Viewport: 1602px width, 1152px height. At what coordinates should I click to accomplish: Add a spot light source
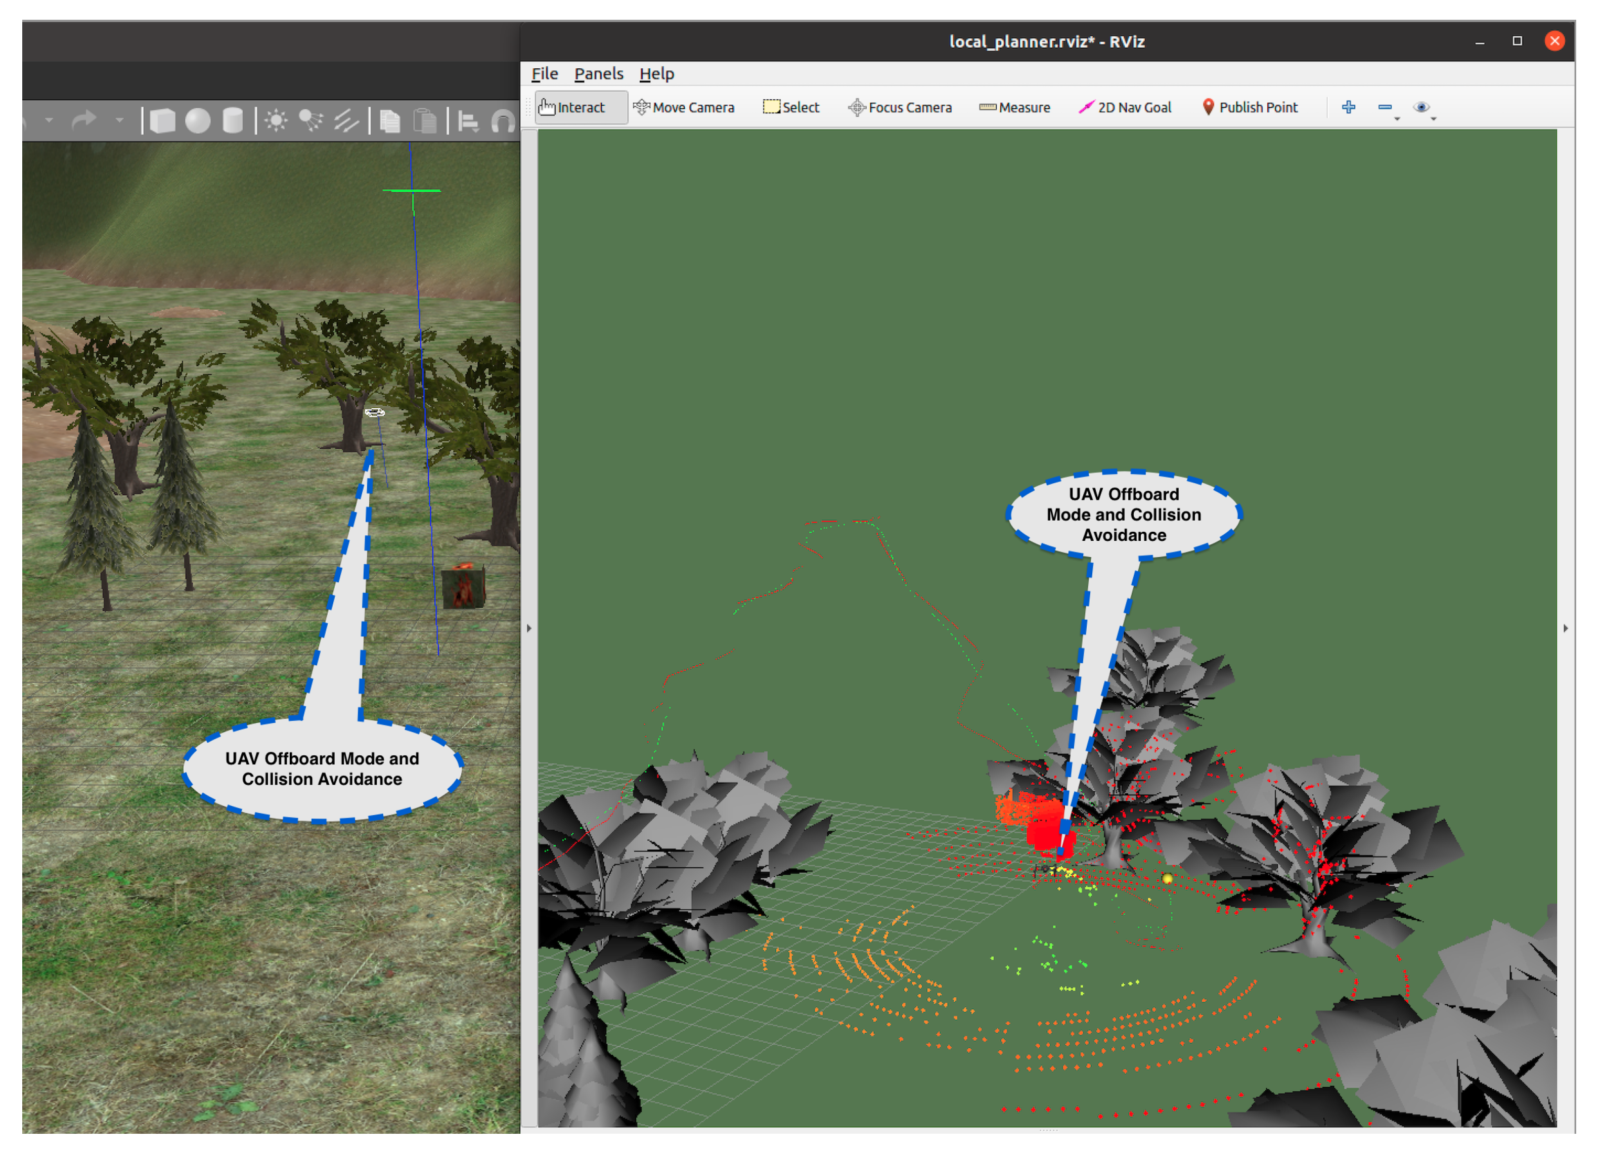pyautogui.click(x=311, y=121)
